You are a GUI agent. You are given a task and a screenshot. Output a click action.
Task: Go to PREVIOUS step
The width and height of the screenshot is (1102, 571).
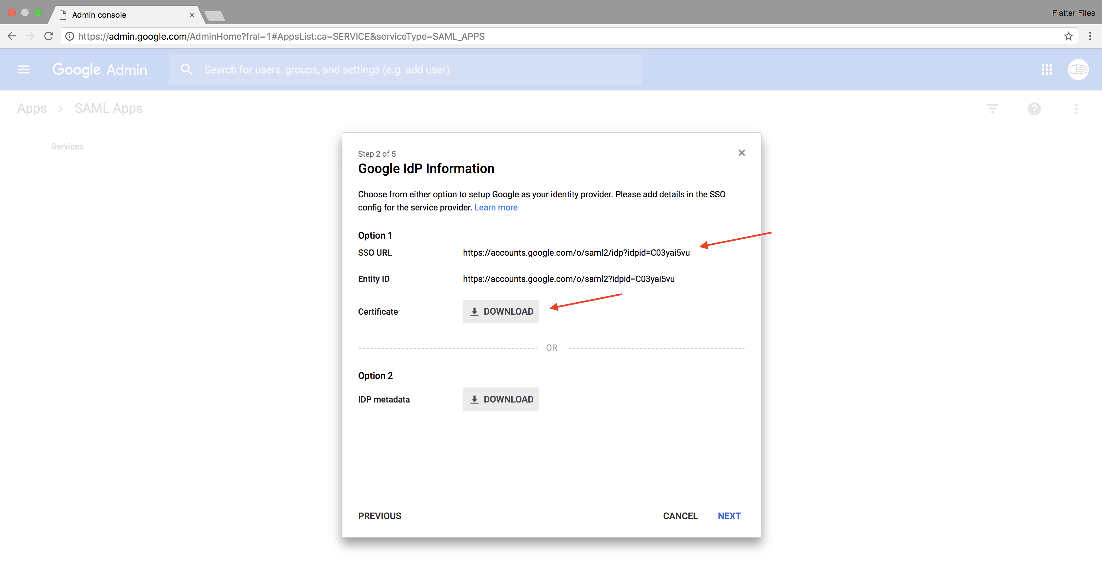coord(379,516)
